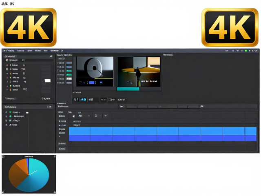The image size is (261, 196).
Task: Select the white swatch in the swatch column
Action: pyautogui.click(x=69, y=79)
